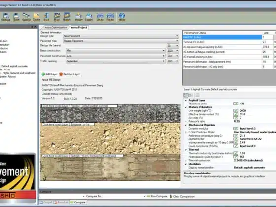Click the Save toolbar icon
The width and height of the screenshot is (276, 207).
[16, 17]
